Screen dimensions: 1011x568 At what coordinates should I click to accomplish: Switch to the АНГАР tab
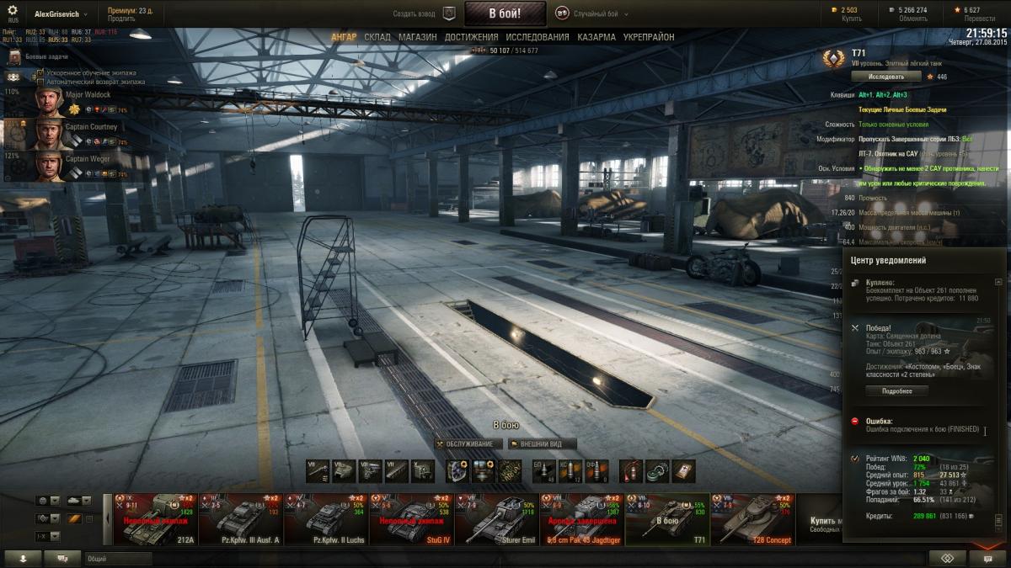pos(344,37)
